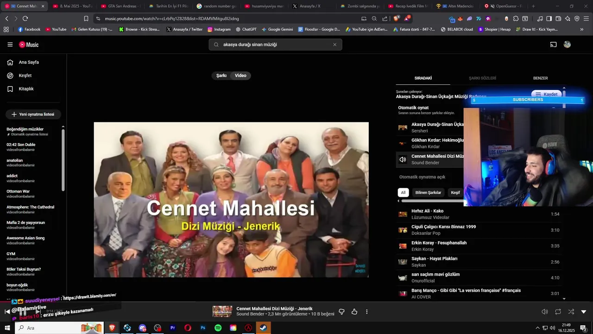Select the Keşif filter chip
593x334 pixels.
tap(455, 193)
